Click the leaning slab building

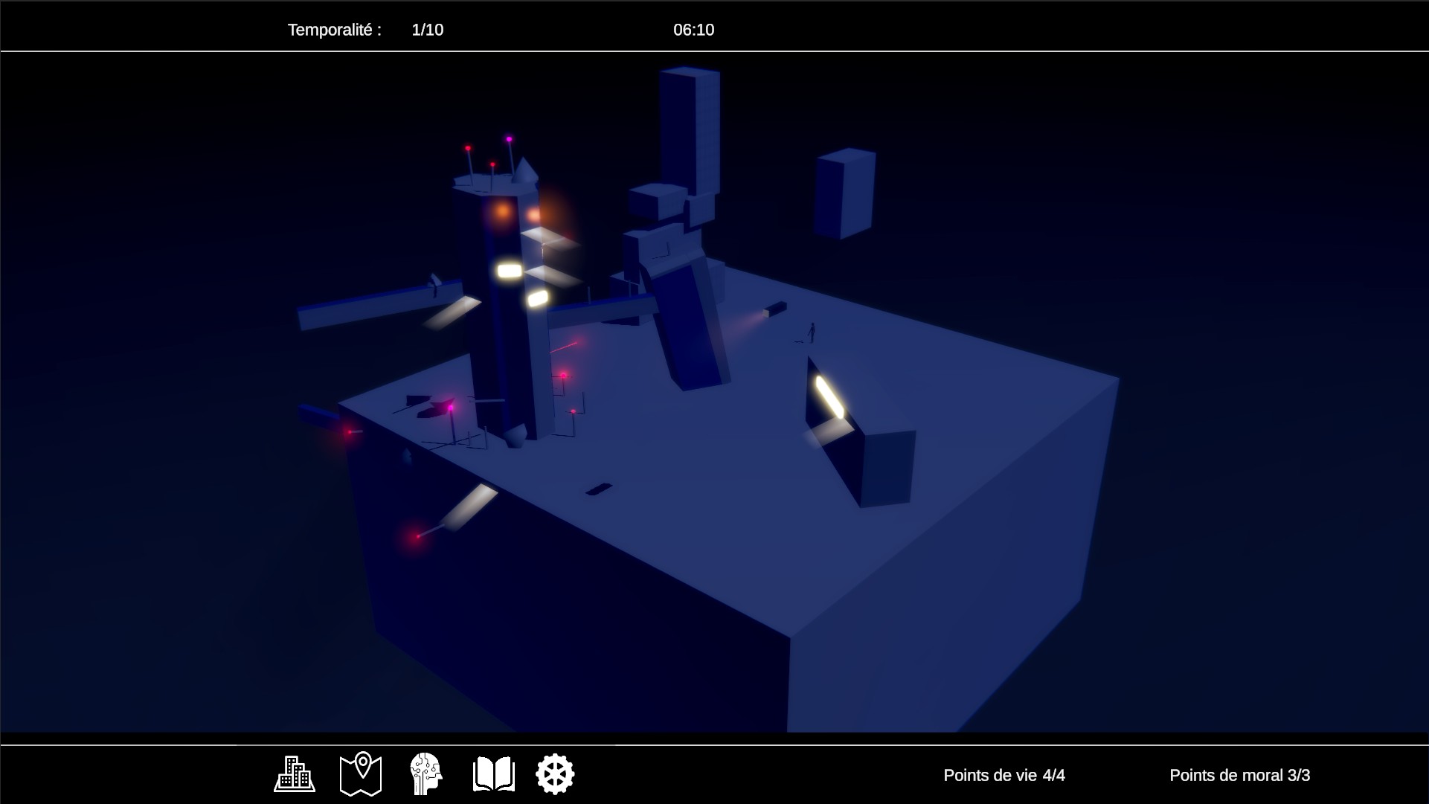(x=688, y=327)
